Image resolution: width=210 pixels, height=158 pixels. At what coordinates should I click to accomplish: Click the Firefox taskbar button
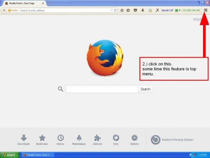click(x=38, y=155)
